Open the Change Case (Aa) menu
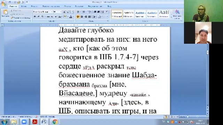223x125 pixels. pyautogui.click(x=60, y=17)
